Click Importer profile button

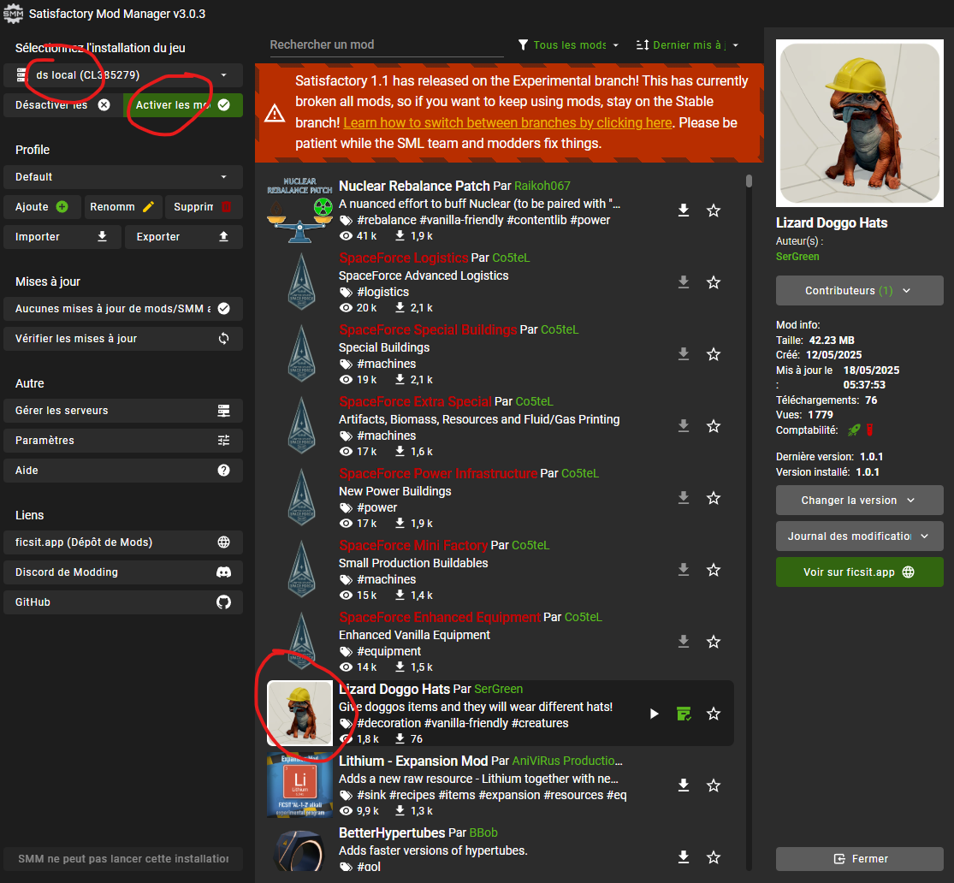pos(62,237)
